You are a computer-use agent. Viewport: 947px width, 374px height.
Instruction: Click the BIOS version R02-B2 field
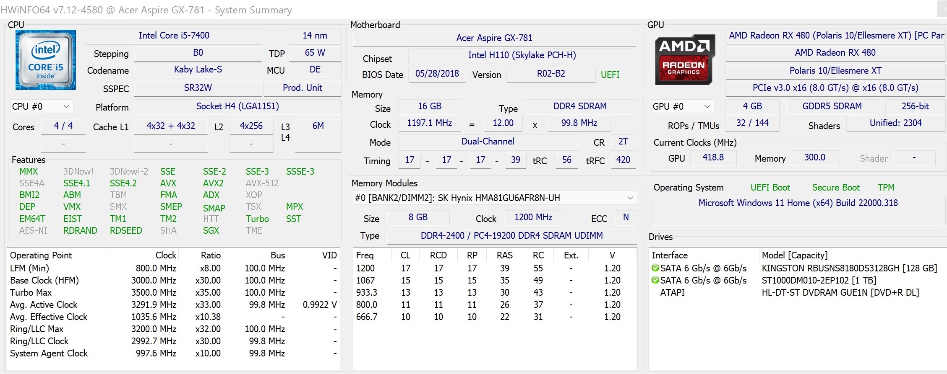point(551,74)
